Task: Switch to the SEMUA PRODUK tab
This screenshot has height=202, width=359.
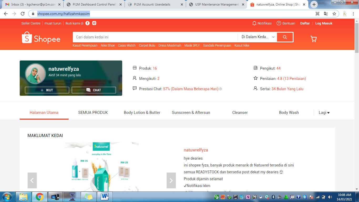Action: 93,113
